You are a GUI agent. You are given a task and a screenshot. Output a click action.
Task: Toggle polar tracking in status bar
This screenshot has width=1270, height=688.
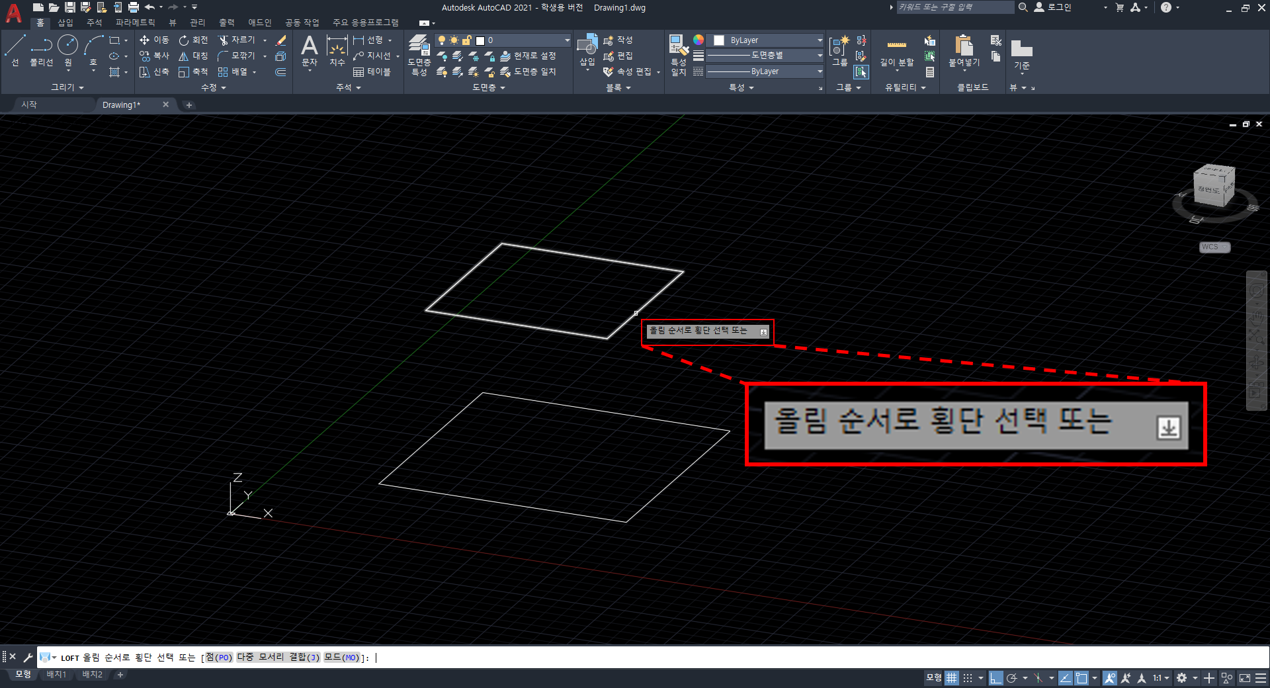point(1011,678)
